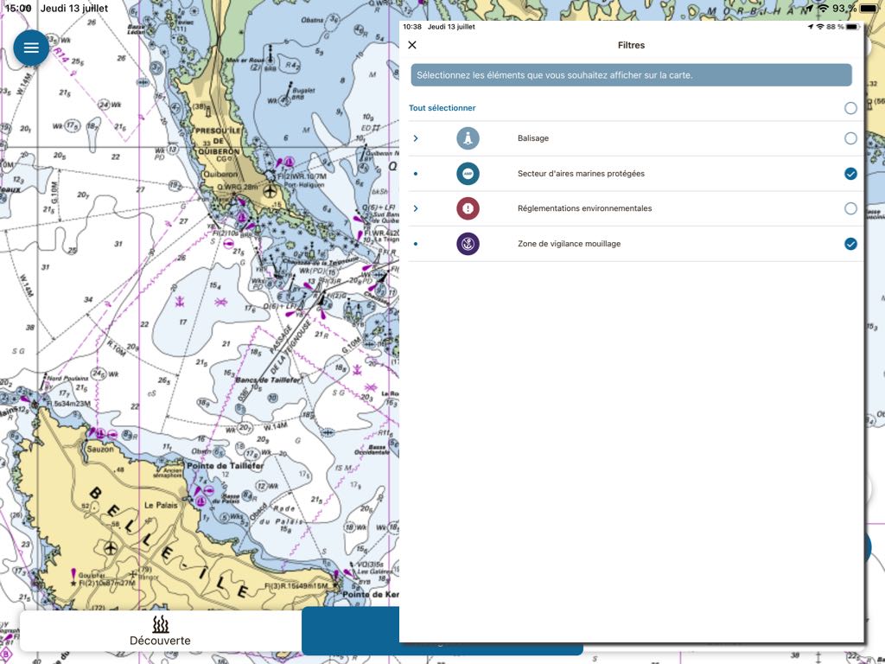Click the marine protected areas icon
The image size is (885, 664).
[x=468, y=174]
